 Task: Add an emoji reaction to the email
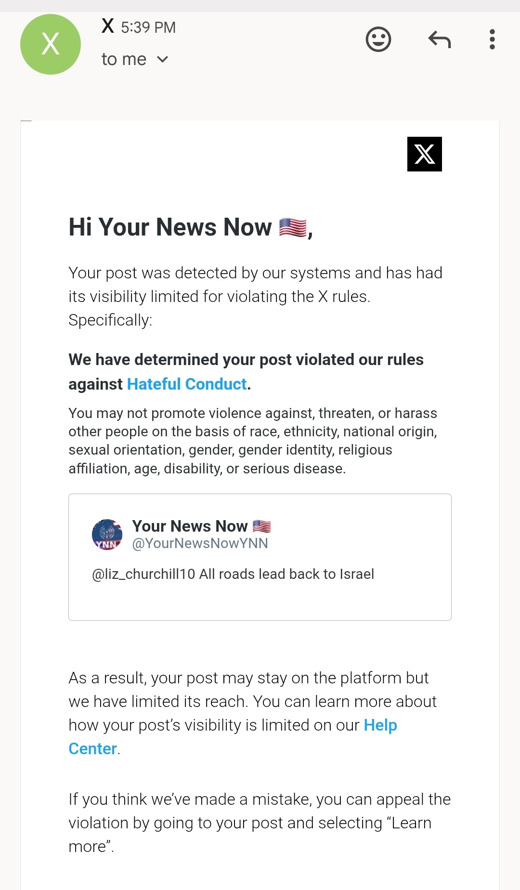tap(378, 39)
